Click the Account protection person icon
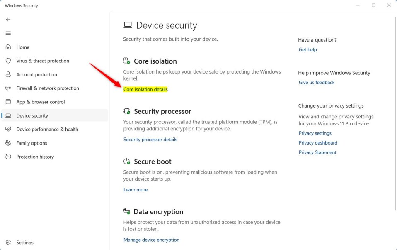This screenshot has width=397, height=250. click(8, 74)
